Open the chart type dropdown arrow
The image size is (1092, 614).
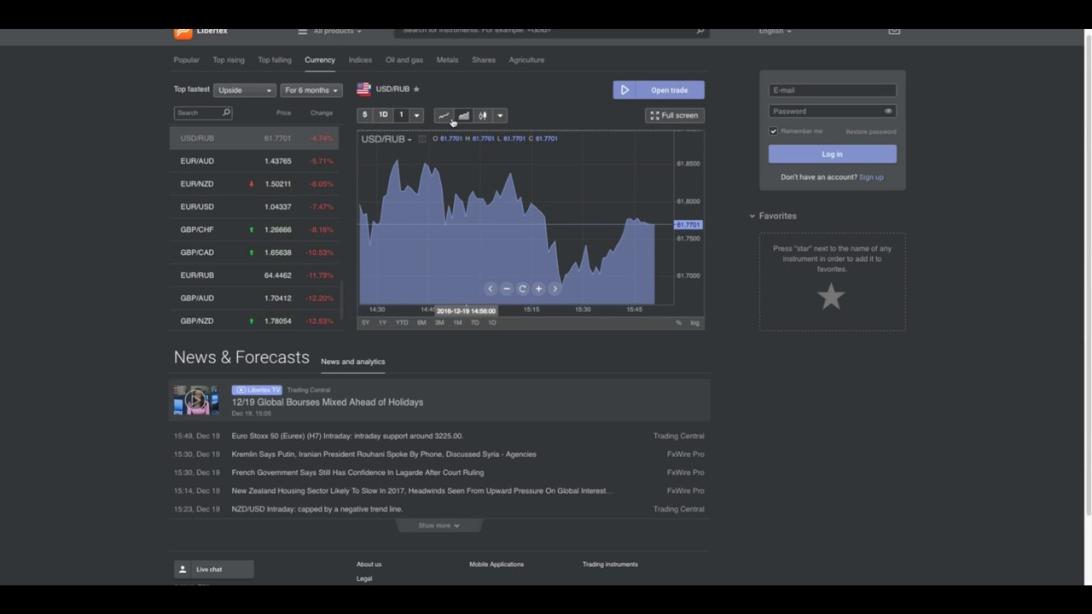coord(500,116)
